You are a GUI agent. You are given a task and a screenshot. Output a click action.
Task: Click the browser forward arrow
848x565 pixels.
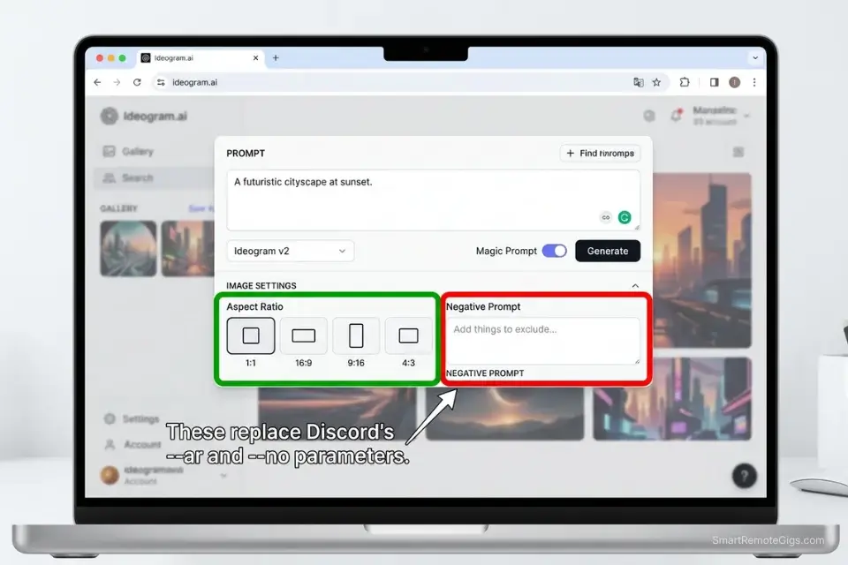point(117,82)
